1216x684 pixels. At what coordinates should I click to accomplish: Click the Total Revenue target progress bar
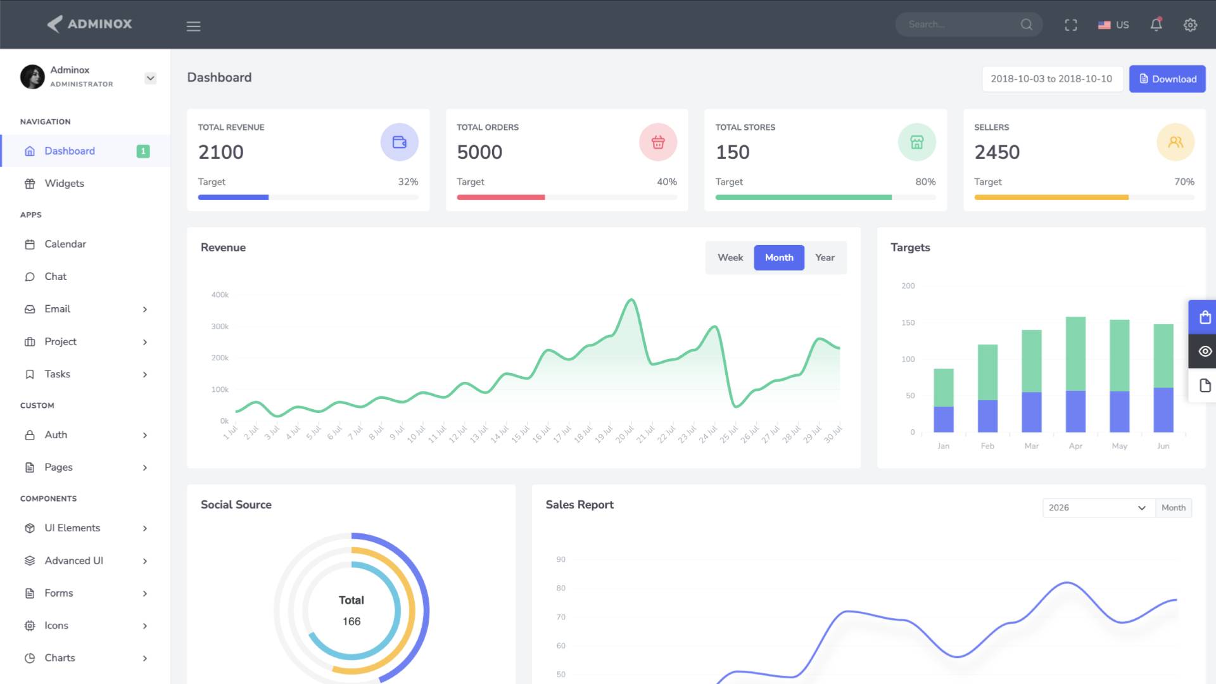pyautogui.click(x=308, y=198)
